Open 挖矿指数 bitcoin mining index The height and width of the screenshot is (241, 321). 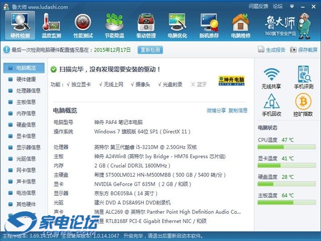[303, 105]
